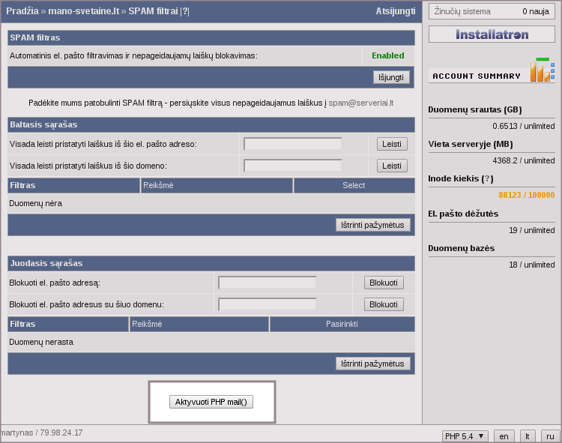Open the PHP 5.4 version dropdown

(x=465, y=436)
